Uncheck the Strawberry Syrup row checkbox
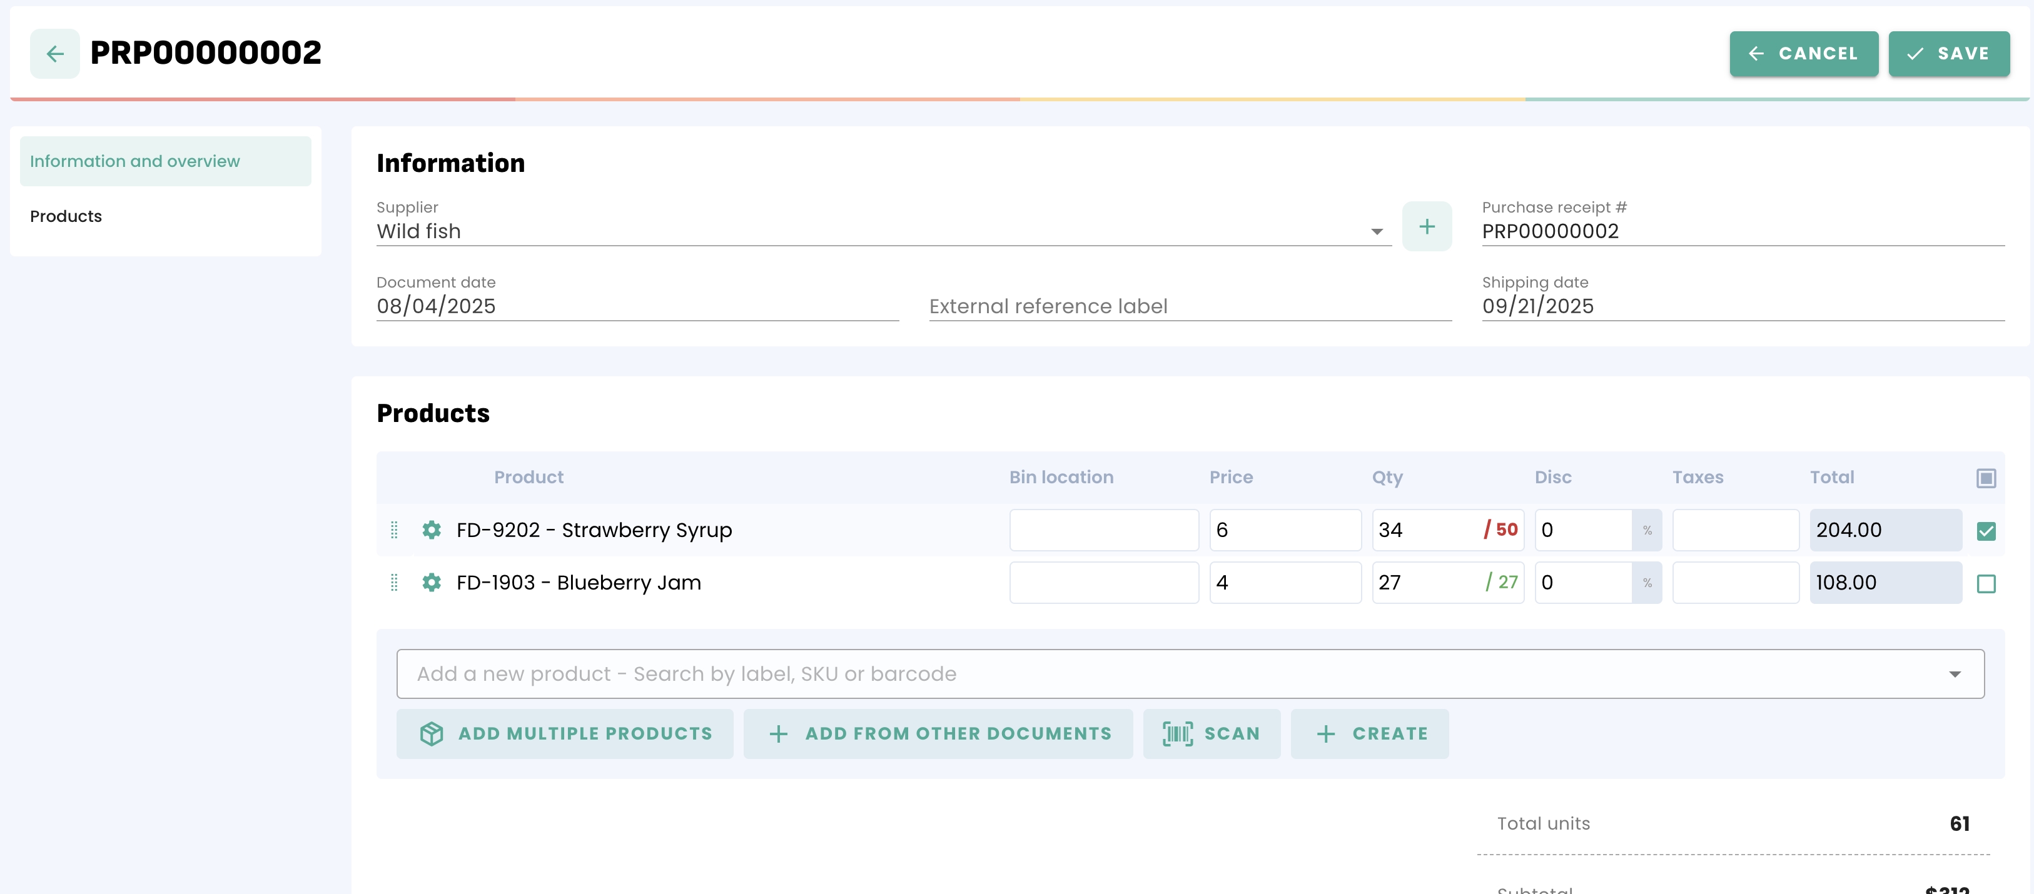 pos(1986,531)
